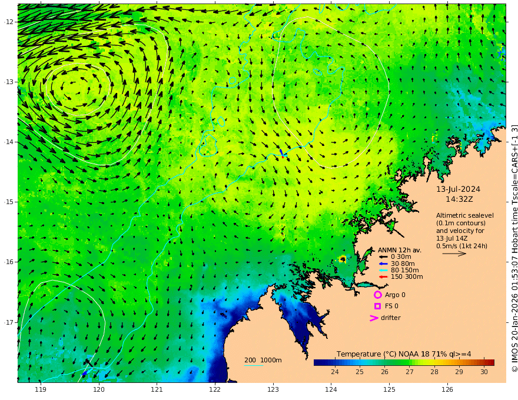Click the magenta drifter arrowhead legend icon
Screen dimensions: 518x400
374,318
